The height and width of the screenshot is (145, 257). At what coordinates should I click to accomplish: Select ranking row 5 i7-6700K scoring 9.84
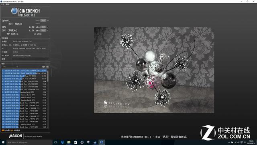point(24,81)
